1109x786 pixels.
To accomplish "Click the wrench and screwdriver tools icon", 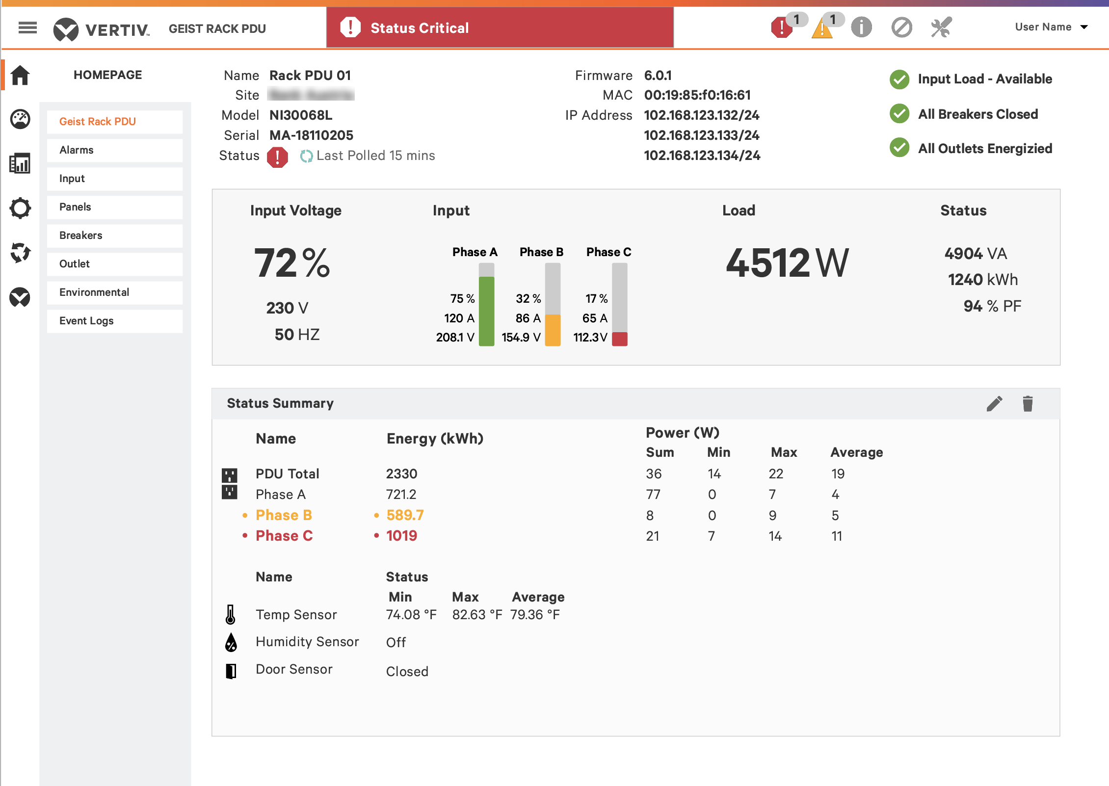I will point(941,27).
